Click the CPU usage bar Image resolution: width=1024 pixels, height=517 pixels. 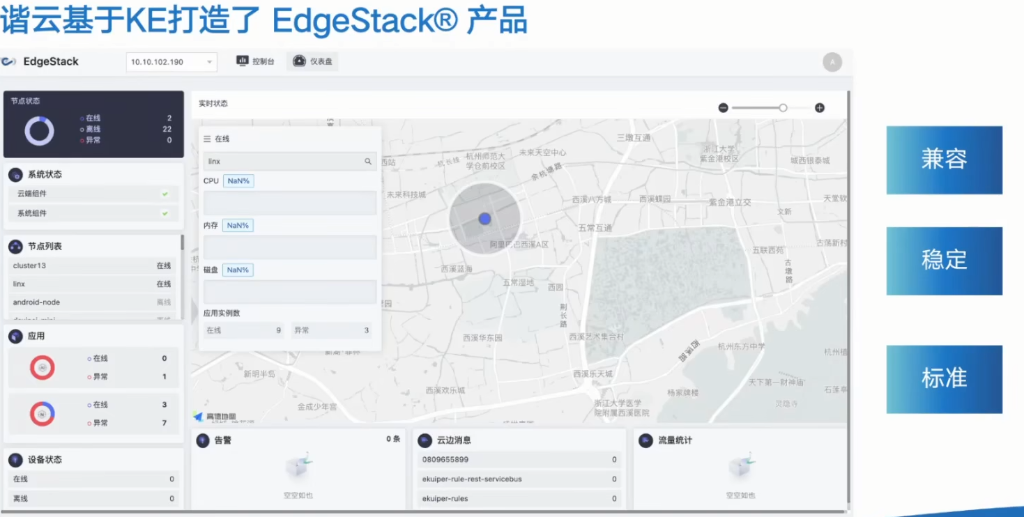pos(290,203)
